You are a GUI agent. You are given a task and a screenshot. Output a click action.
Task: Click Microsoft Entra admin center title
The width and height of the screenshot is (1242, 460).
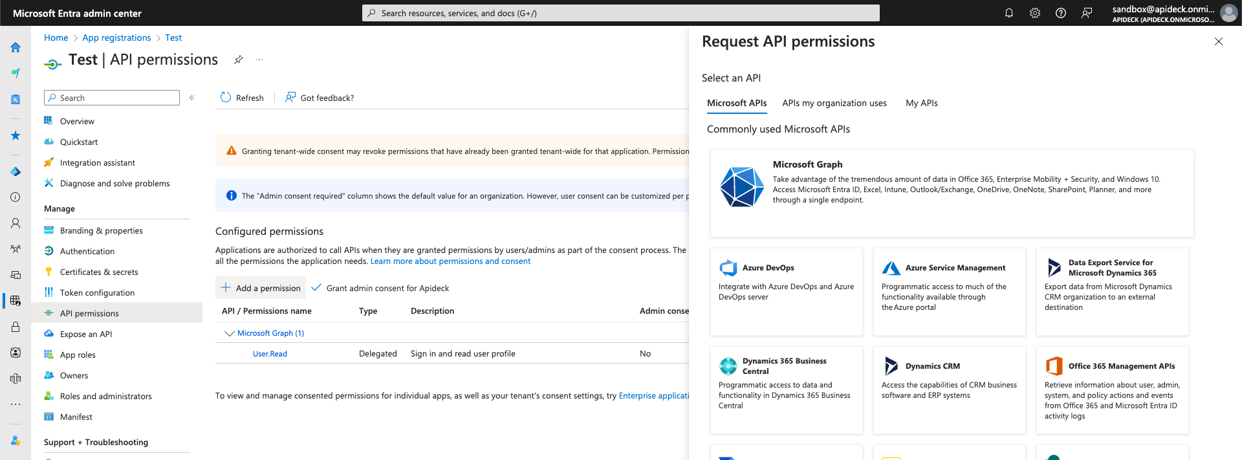(x=77, y=13)
